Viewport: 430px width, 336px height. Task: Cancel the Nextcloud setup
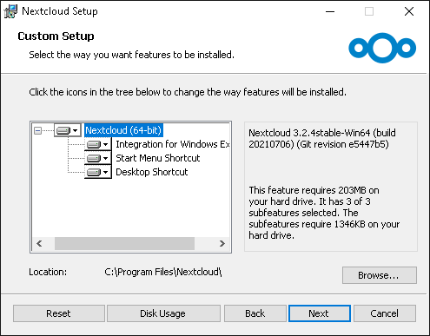coord(385,313)
